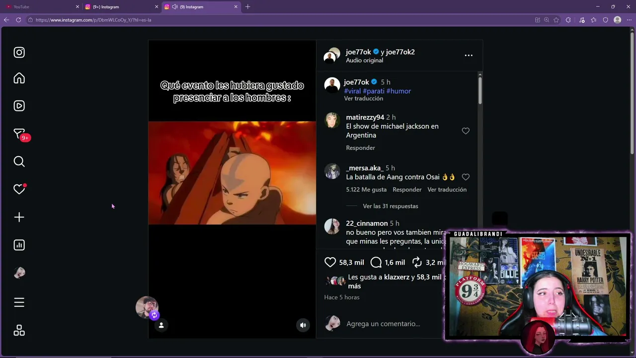Open comments bubble showing 1,6 mil

pyautogui.click(x=376, y=262)
